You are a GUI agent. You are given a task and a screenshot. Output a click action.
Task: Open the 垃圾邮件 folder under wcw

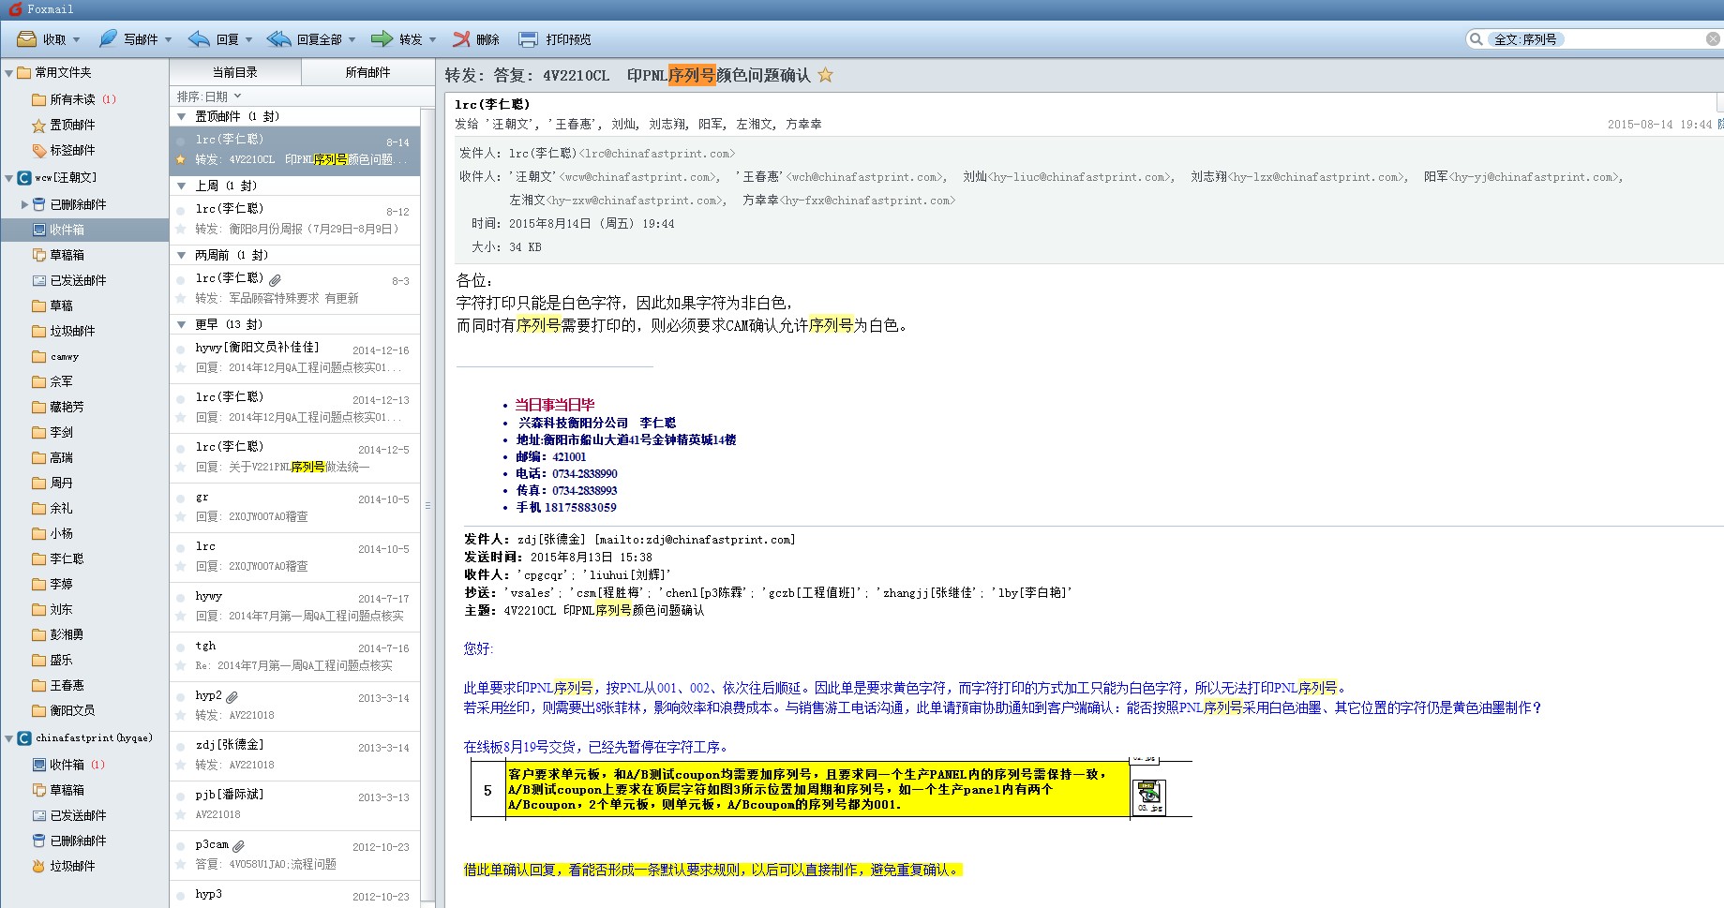point(64,331)
